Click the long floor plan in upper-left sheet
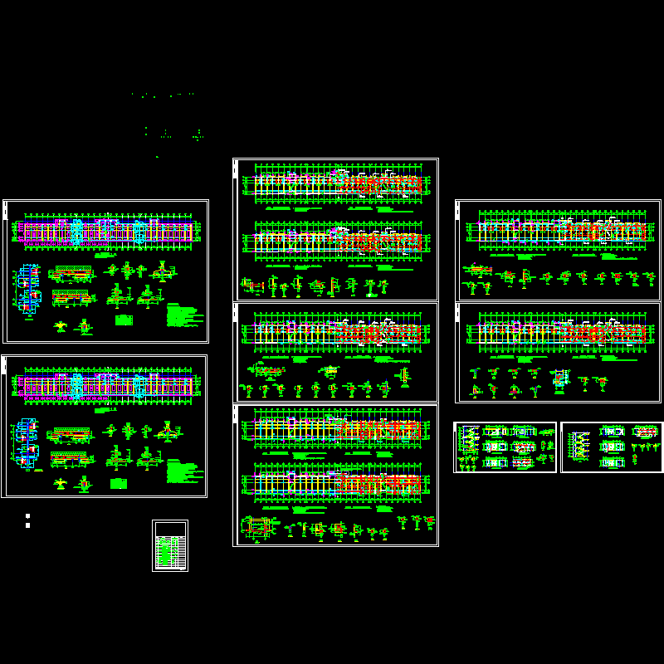This screenshot has height=664, width=664. point(106,232)
